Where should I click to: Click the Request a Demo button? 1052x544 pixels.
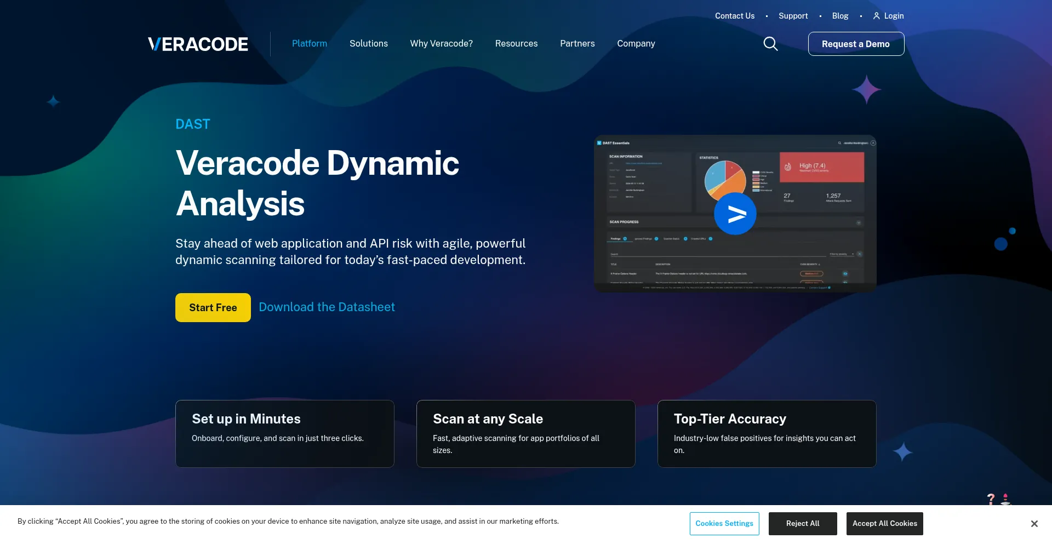pyautogui.click(x=856, y=44)
